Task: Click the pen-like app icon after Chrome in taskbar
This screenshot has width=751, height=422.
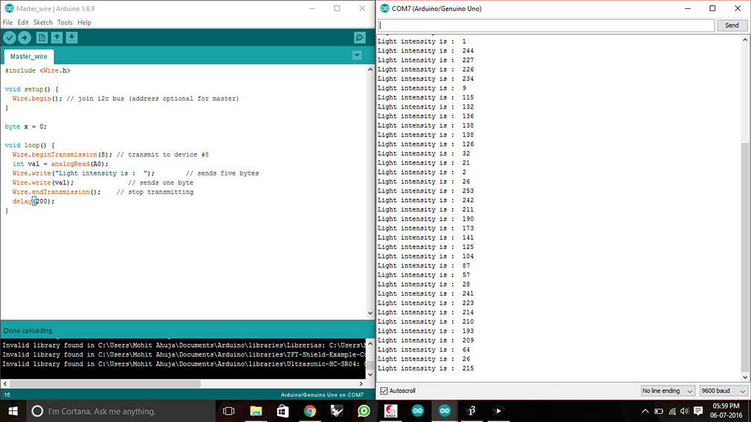Action: coord(337,411)
